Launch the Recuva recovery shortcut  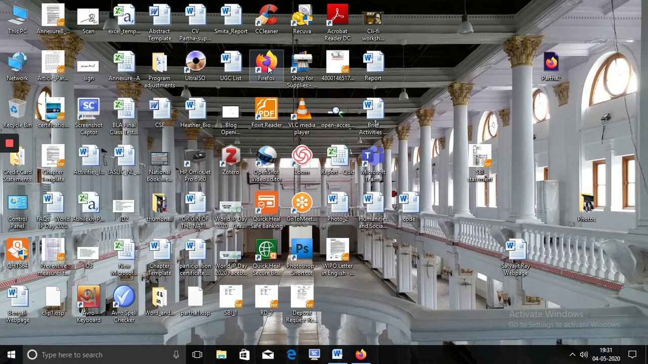(x=302, y=20)
